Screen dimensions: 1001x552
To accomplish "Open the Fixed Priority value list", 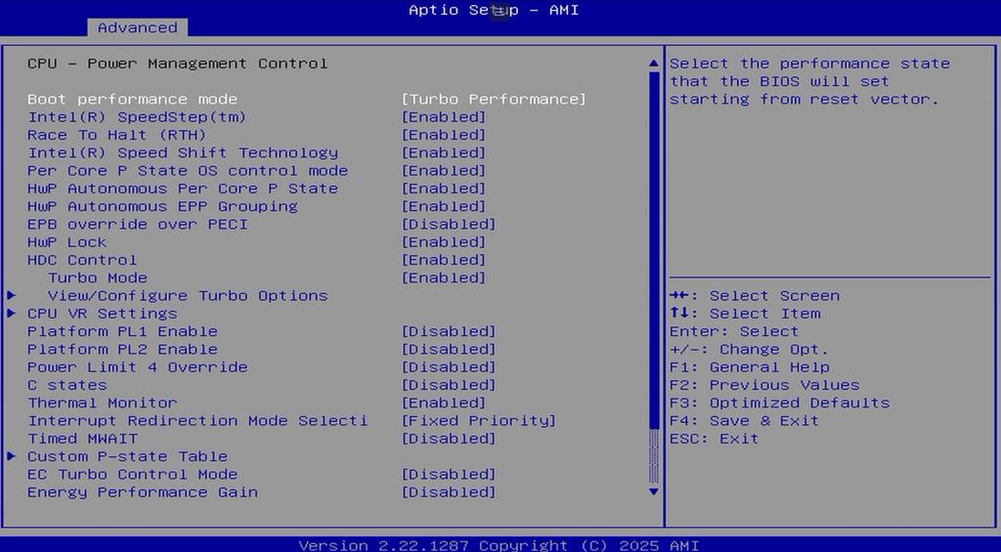I will point(479,420).
